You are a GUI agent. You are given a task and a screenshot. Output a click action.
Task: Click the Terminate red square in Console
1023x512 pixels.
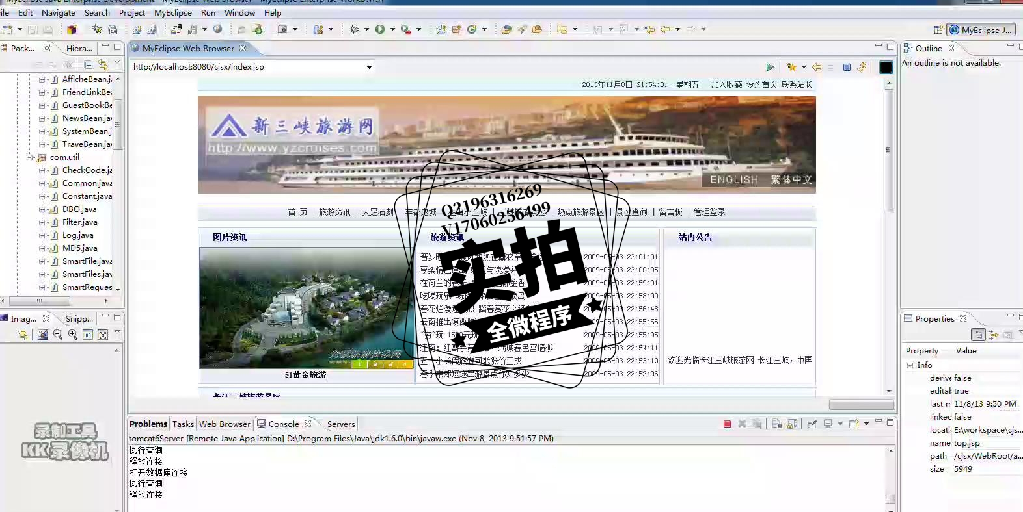727,424
